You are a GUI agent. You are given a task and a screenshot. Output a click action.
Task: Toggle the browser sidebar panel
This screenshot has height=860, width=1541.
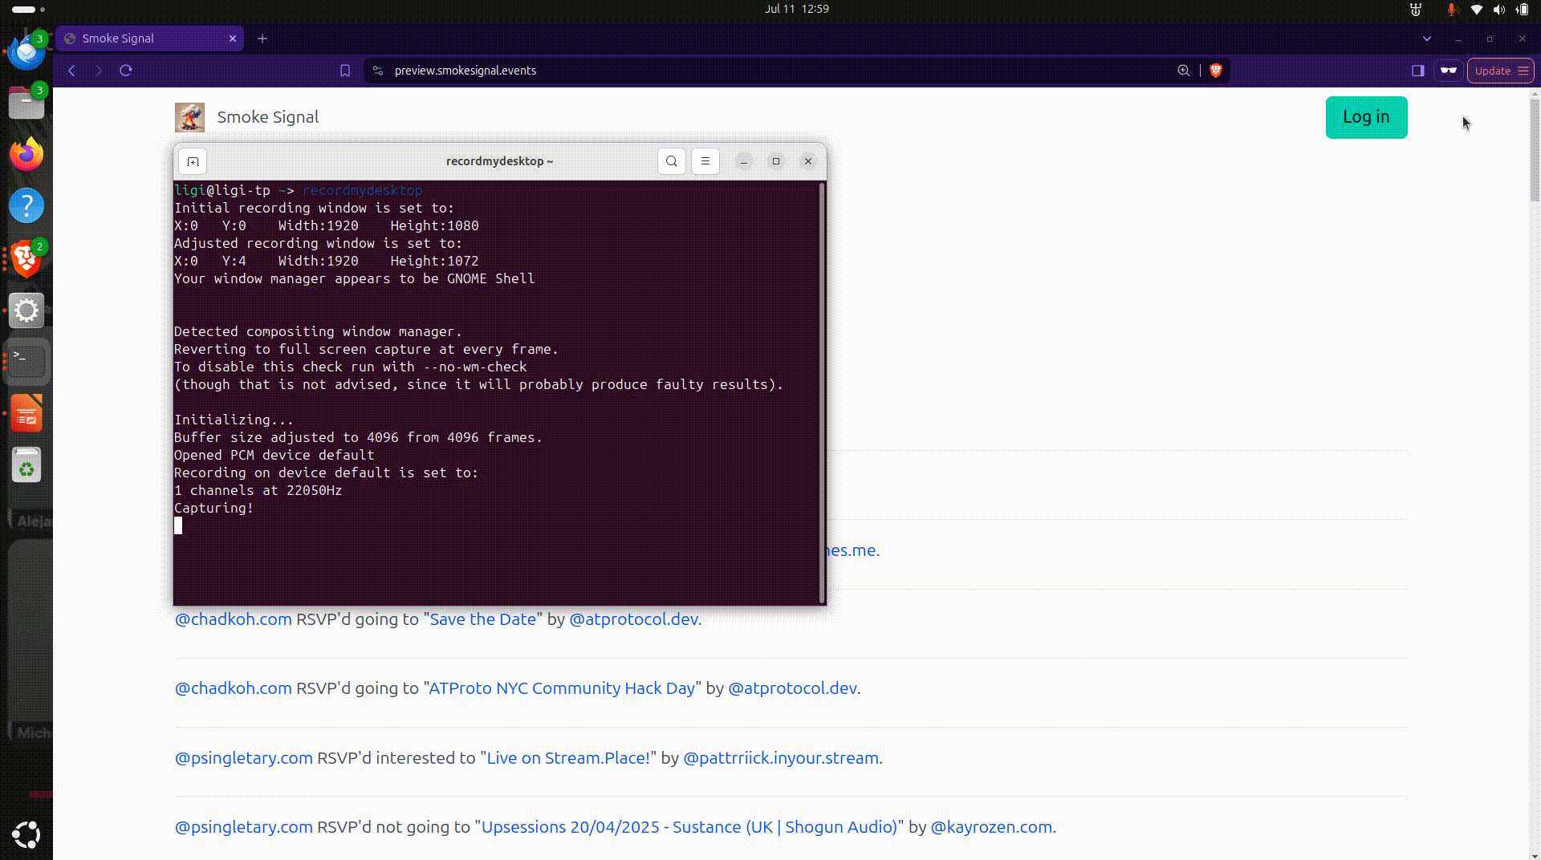1418,71
